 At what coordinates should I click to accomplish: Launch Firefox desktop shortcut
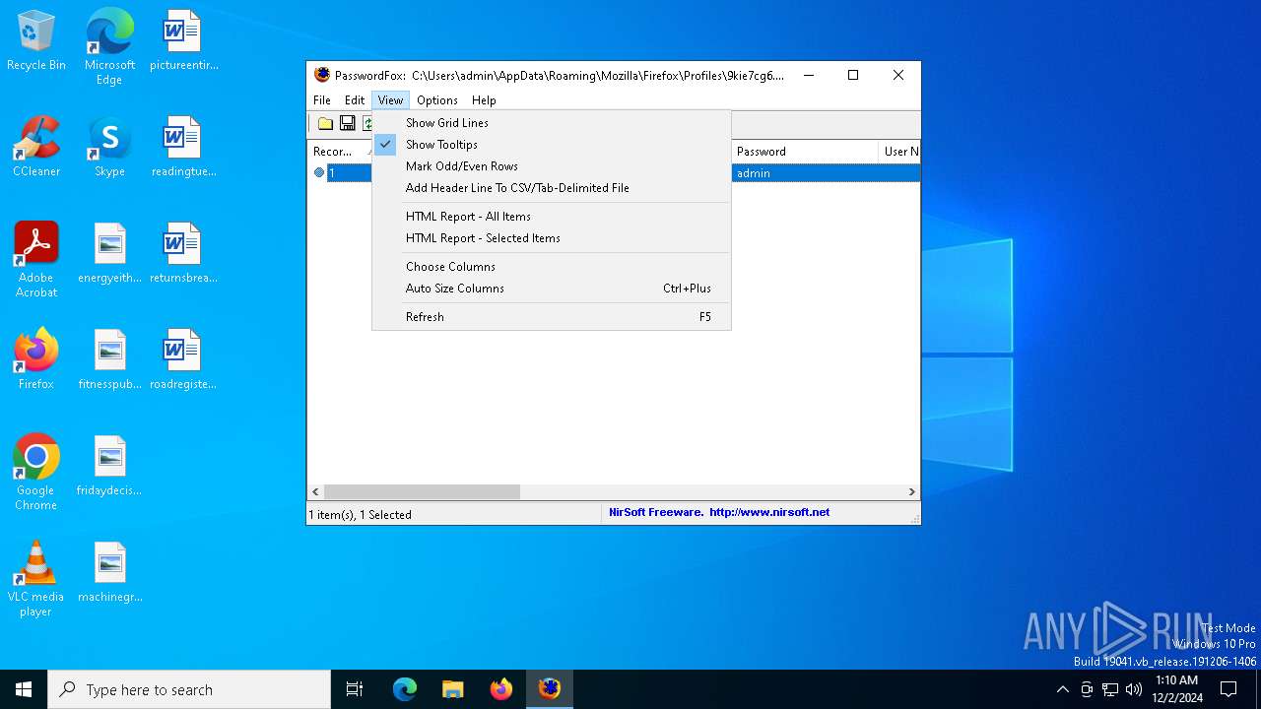(36, 360)
